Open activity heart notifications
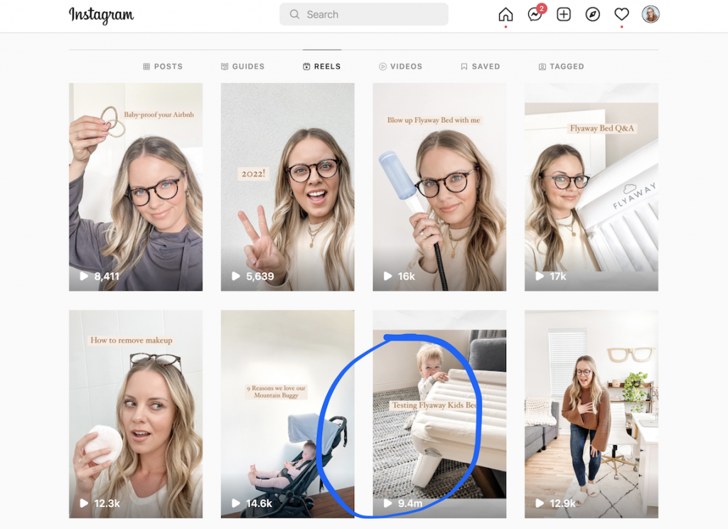This screenshot has width=728, height=529. pos(621,15)
